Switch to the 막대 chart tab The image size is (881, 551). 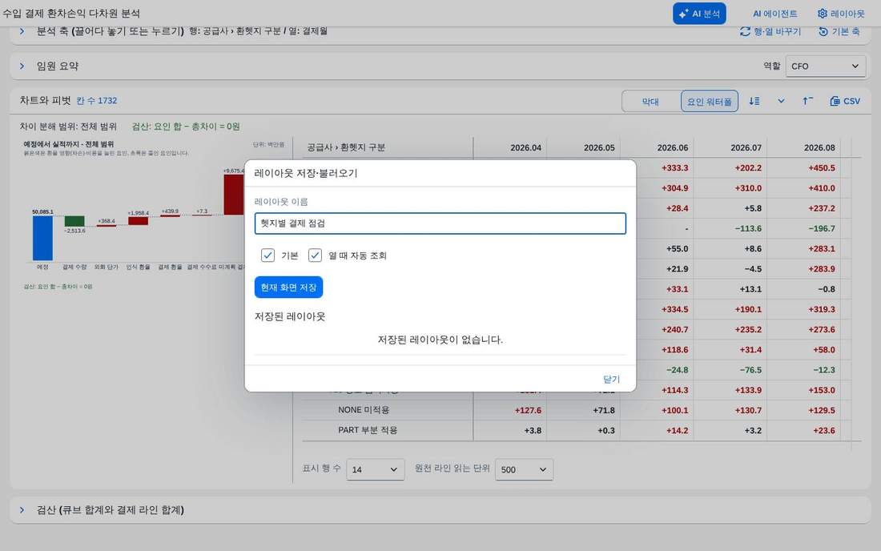click(650, 102)
